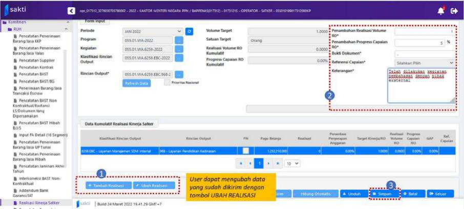Click the blue refresh icon beside Periode
This screenshot has width=464, height=209.
pyautogui.click(x=189, y=31)
